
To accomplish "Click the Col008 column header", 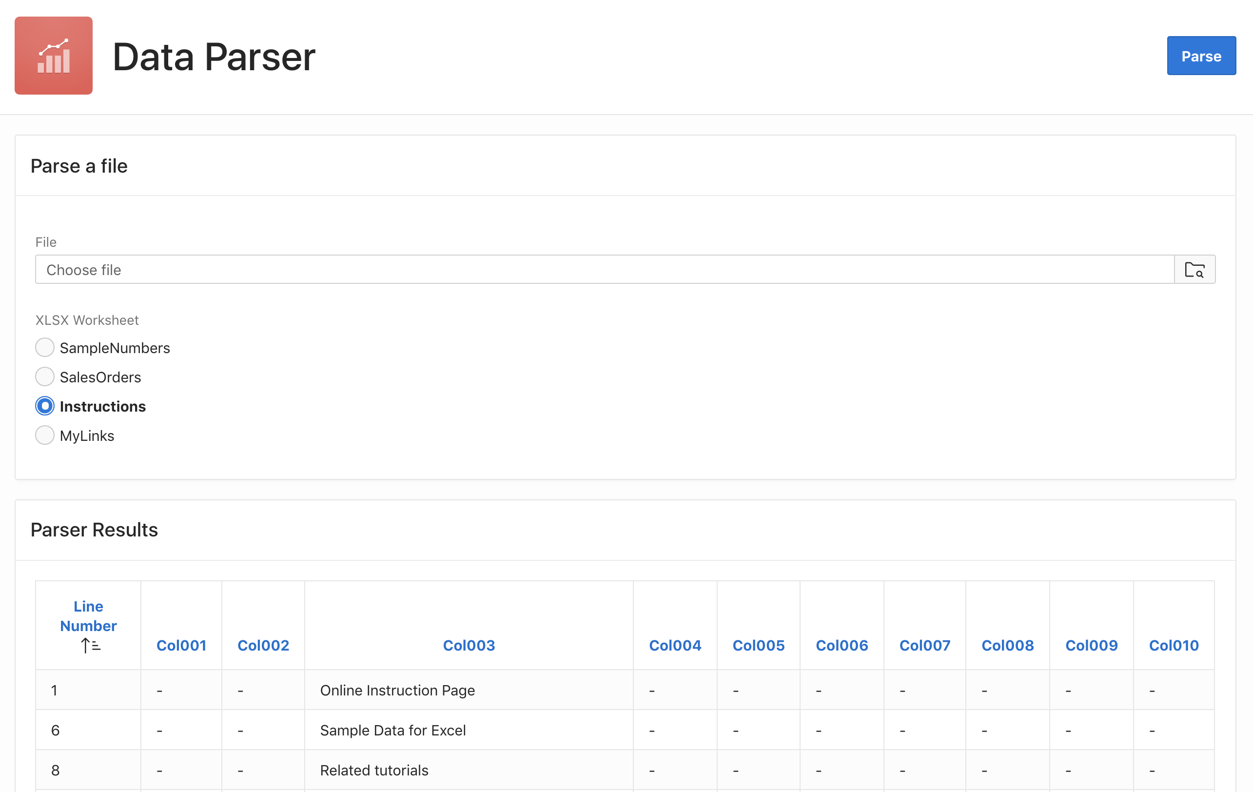I will (1007, 645).
